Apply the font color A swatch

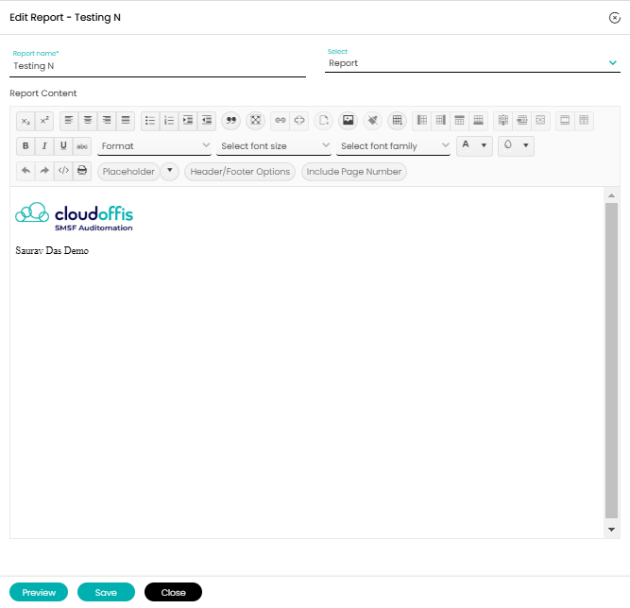pyautogui.click(x=466, y=145)
